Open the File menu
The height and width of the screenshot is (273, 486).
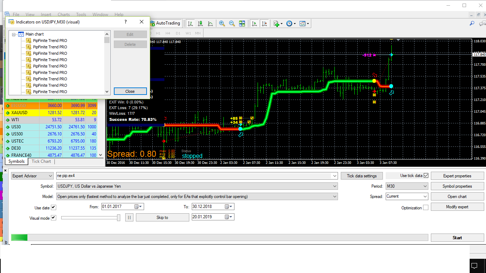coord(16,15)
